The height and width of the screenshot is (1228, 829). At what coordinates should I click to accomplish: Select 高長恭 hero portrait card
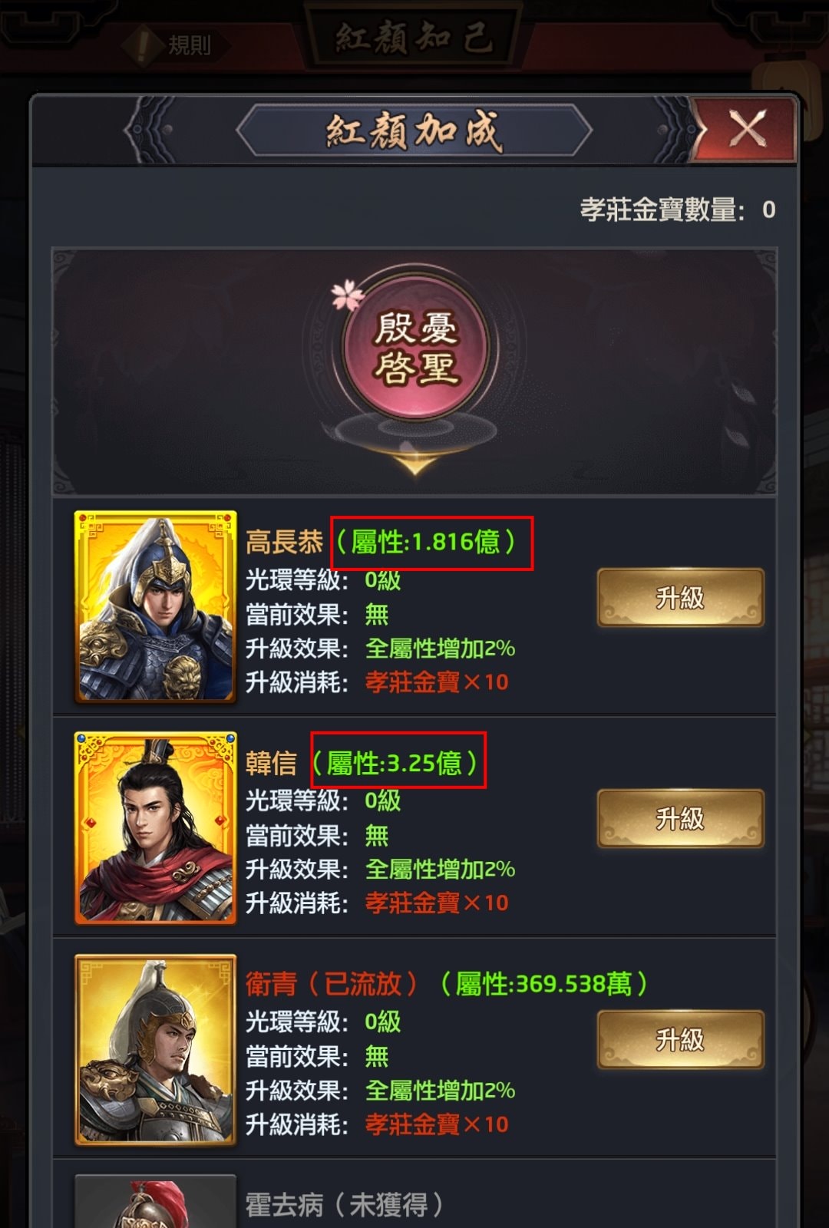click(x=155, y=606)
